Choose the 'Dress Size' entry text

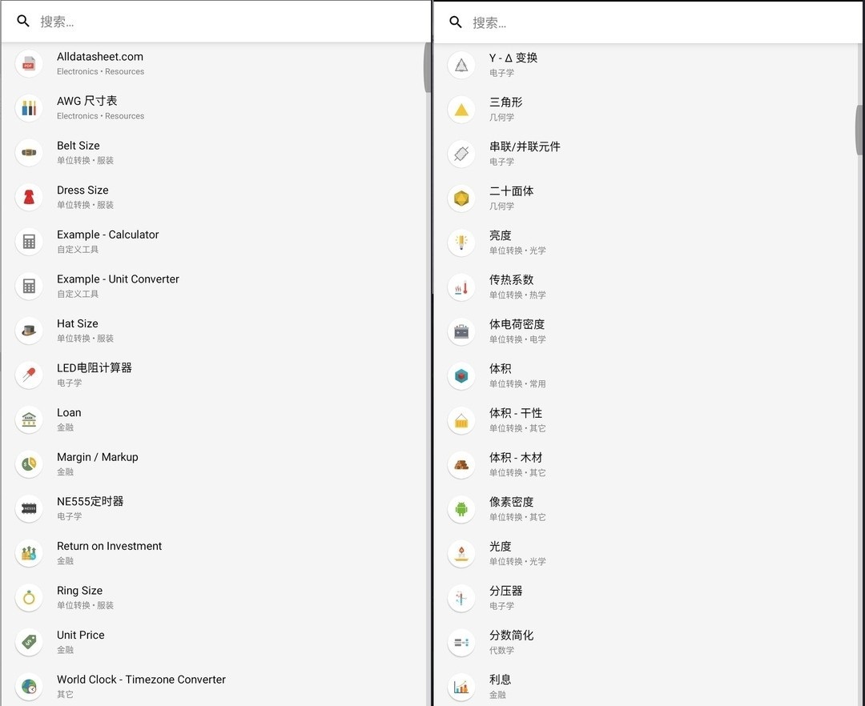click(82, 191)
